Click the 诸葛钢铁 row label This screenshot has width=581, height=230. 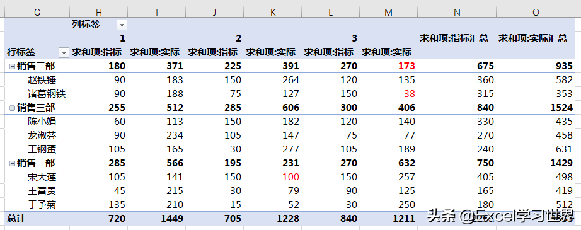pos(47,94)
